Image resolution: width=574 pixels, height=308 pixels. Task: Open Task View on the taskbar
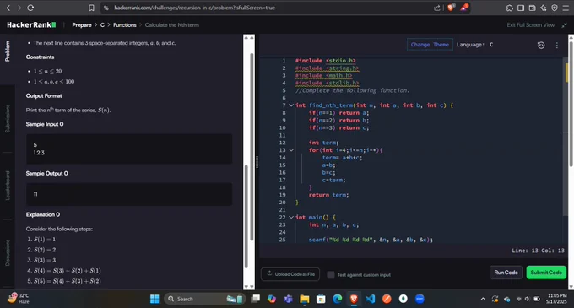tap(255, 299)
